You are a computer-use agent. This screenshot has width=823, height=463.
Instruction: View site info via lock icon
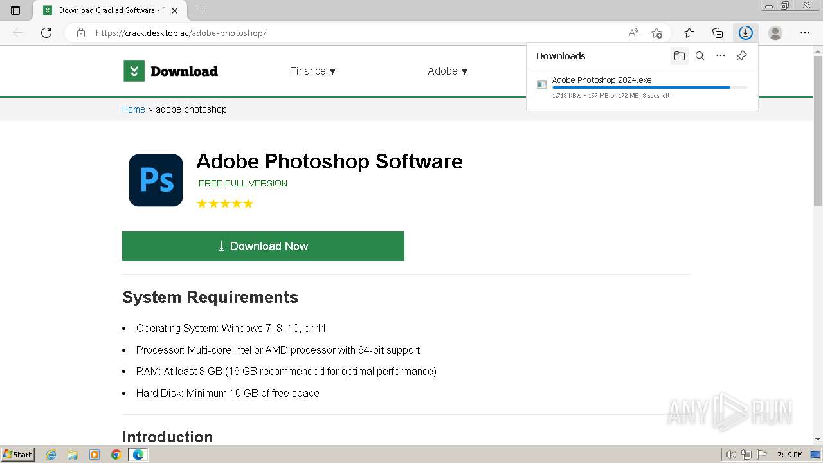[x=81, y=33]
